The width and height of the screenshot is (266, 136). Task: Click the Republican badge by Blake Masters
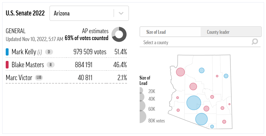coord(50,65)
